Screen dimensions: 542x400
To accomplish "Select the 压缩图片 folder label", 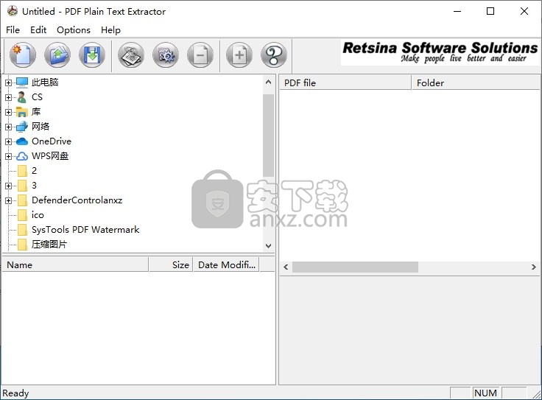I will [x=49, y=245].
